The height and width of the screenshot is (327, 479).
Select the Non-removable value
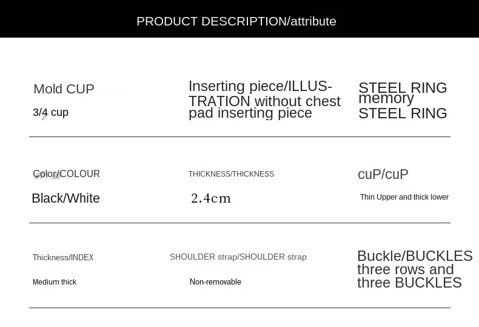tap(215, 281)
